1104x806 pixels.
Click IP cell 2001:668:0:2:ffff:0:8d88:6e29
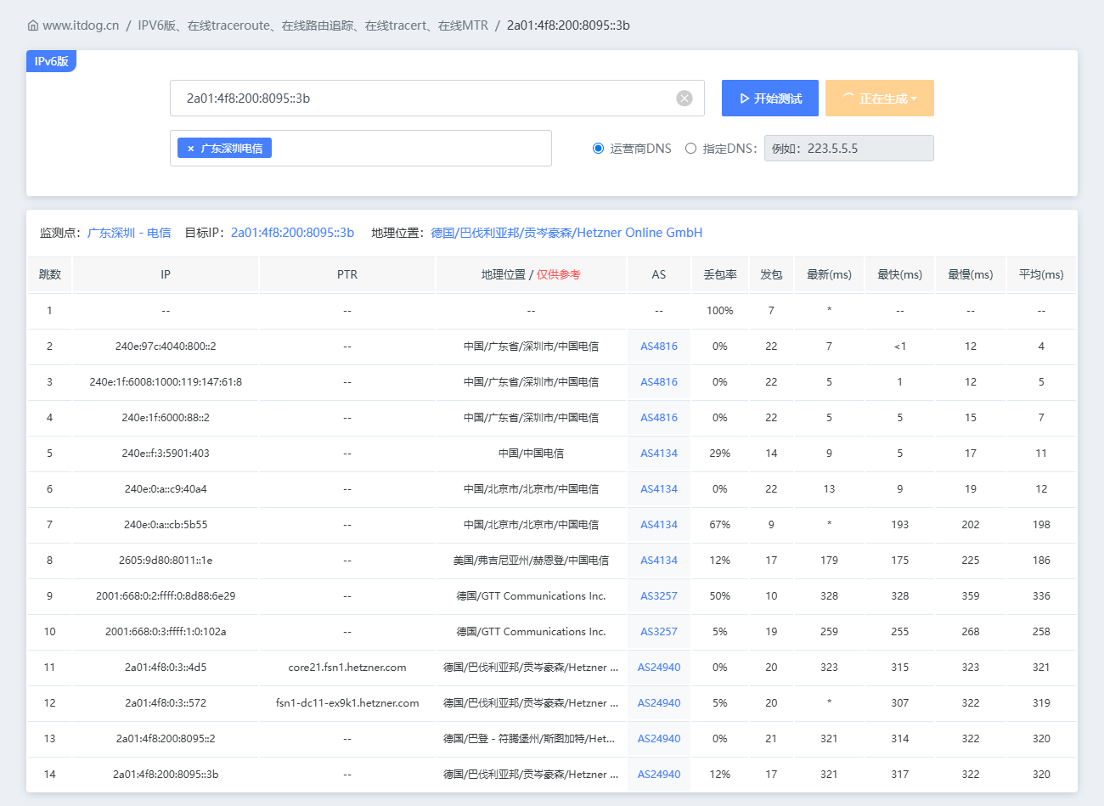coord(166,596)
